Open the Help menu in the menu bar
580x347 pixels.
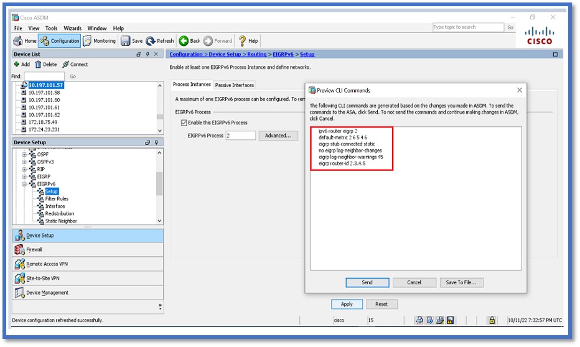tap(118, 28)
